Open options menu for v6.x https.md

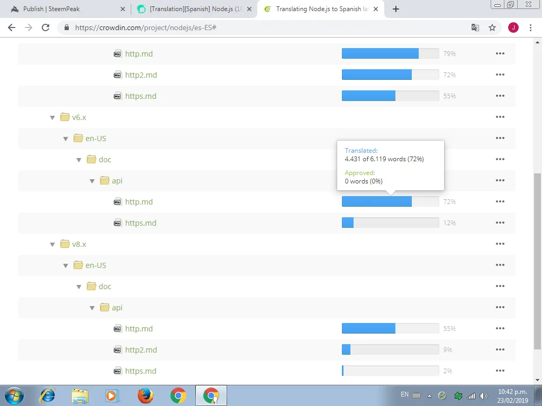(500, 223)
